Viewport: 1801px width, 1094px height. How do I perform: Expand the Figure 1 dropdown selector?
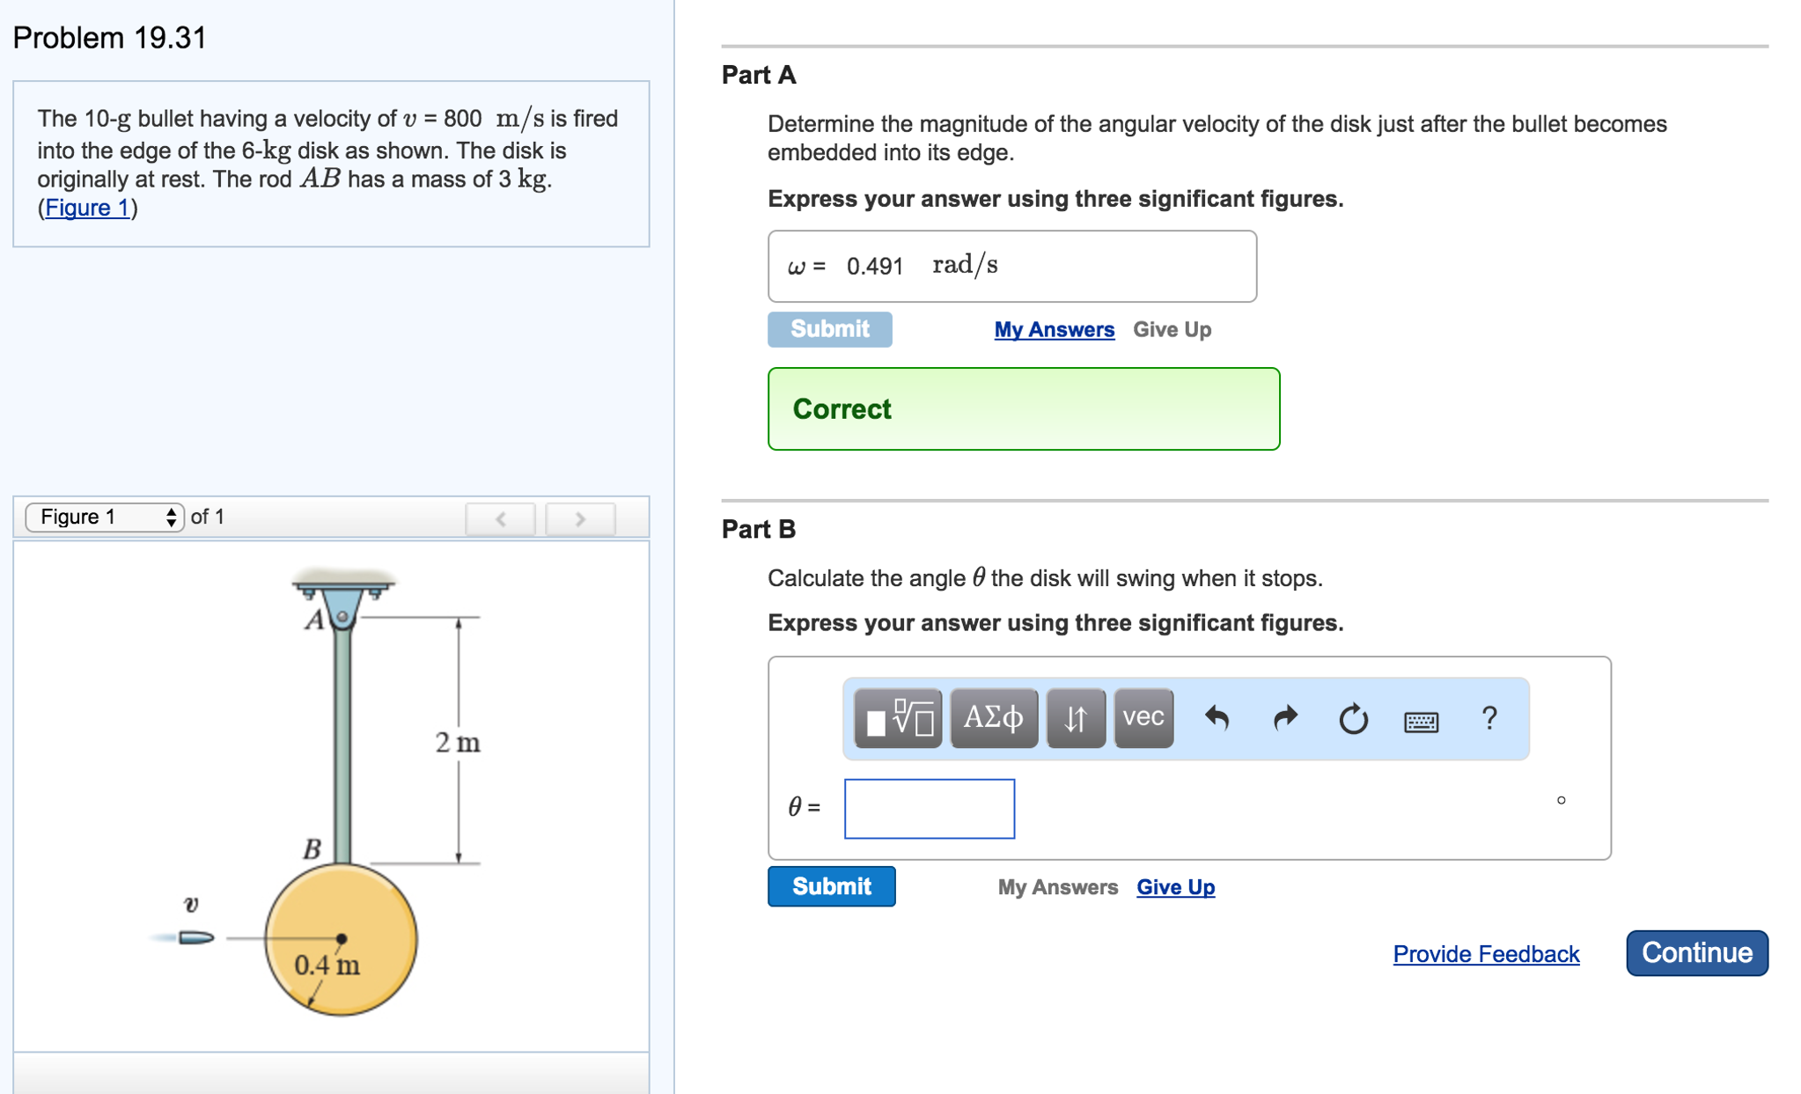[x=105, y=517]
